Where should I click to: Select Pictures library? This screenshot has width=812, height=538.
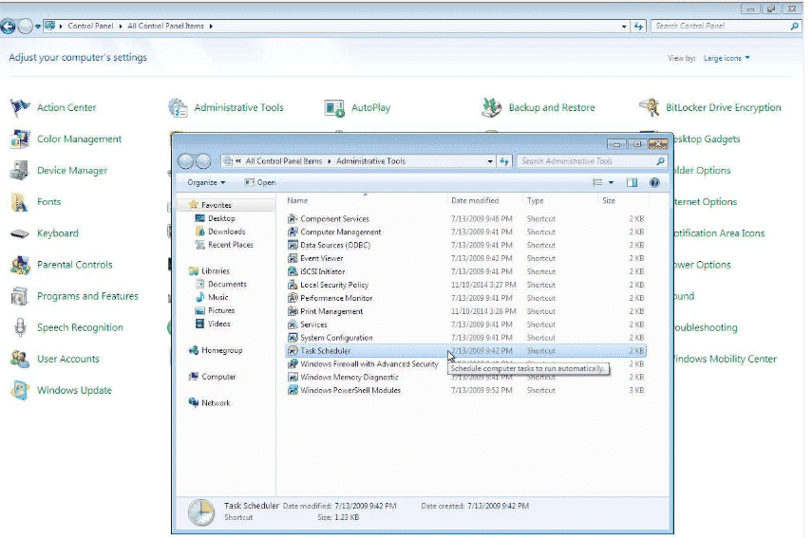[x=221, y=311]
